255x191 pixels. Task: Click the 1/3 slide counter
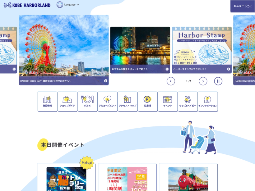189,81
